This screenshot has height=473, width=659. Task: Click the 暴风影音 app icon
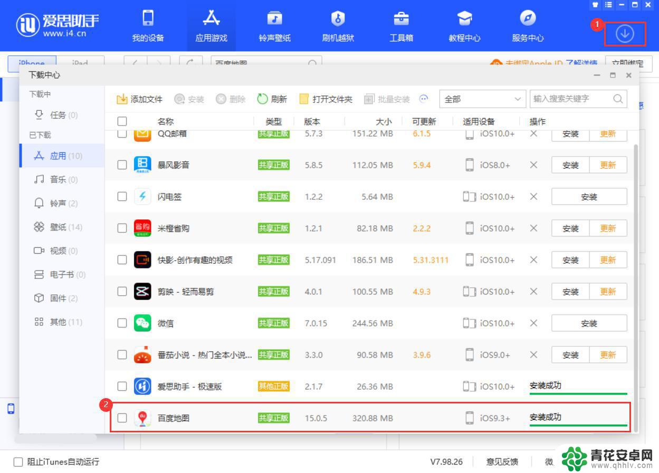142,165
